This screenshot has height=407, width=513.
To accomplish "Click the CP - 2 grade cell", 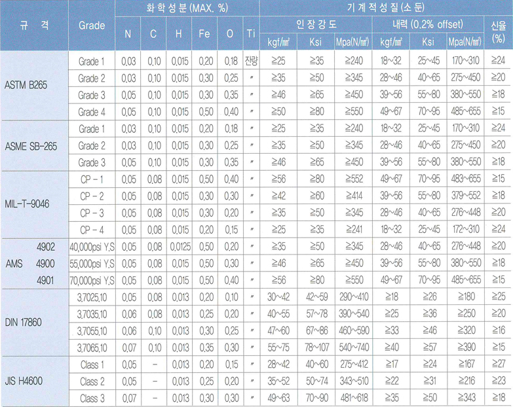I will coord(92,197).
